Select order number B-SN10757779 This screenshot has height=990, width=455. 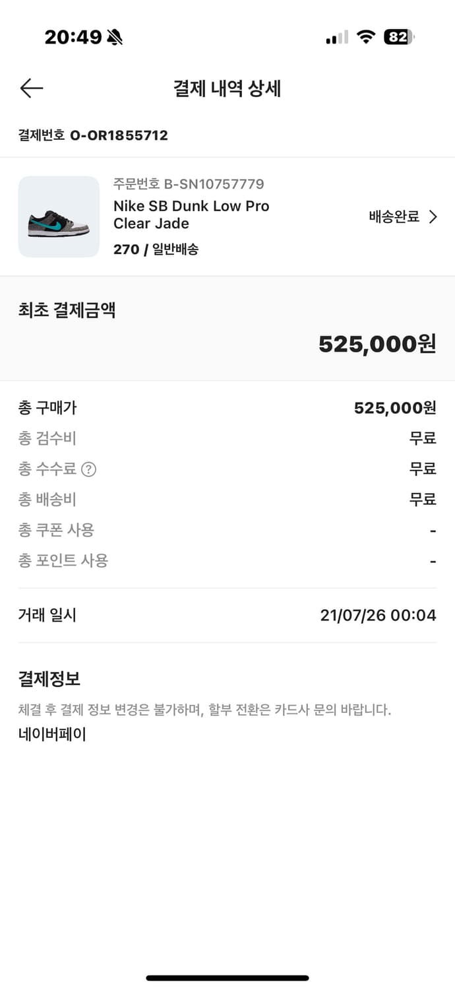click(x=189, y=184)
